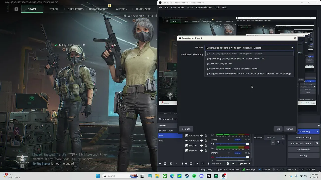
Task: Reset properties with the Defaults button
Action: click(186, 129)
